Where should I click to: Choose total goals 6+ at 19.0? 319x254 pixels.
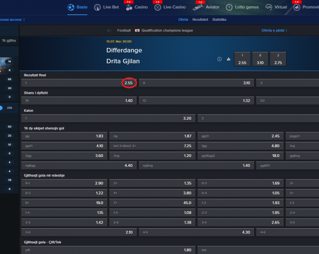click(64, 203)
